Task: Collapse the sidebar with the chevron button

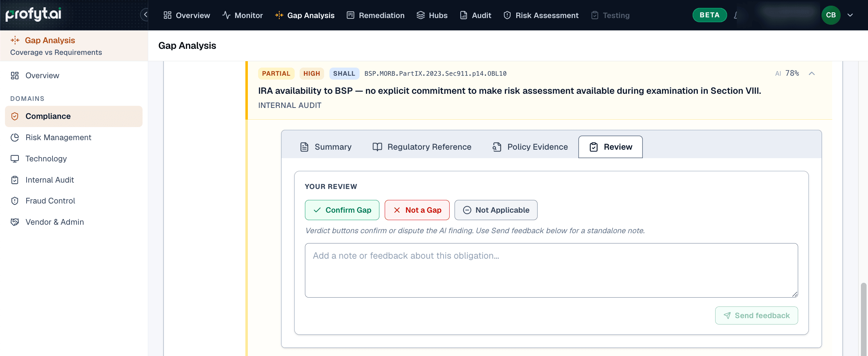Action: tap(145, 15)
